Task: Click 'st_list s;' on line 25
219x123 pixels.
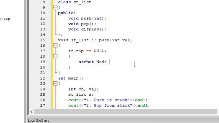Action: [81, 95]
